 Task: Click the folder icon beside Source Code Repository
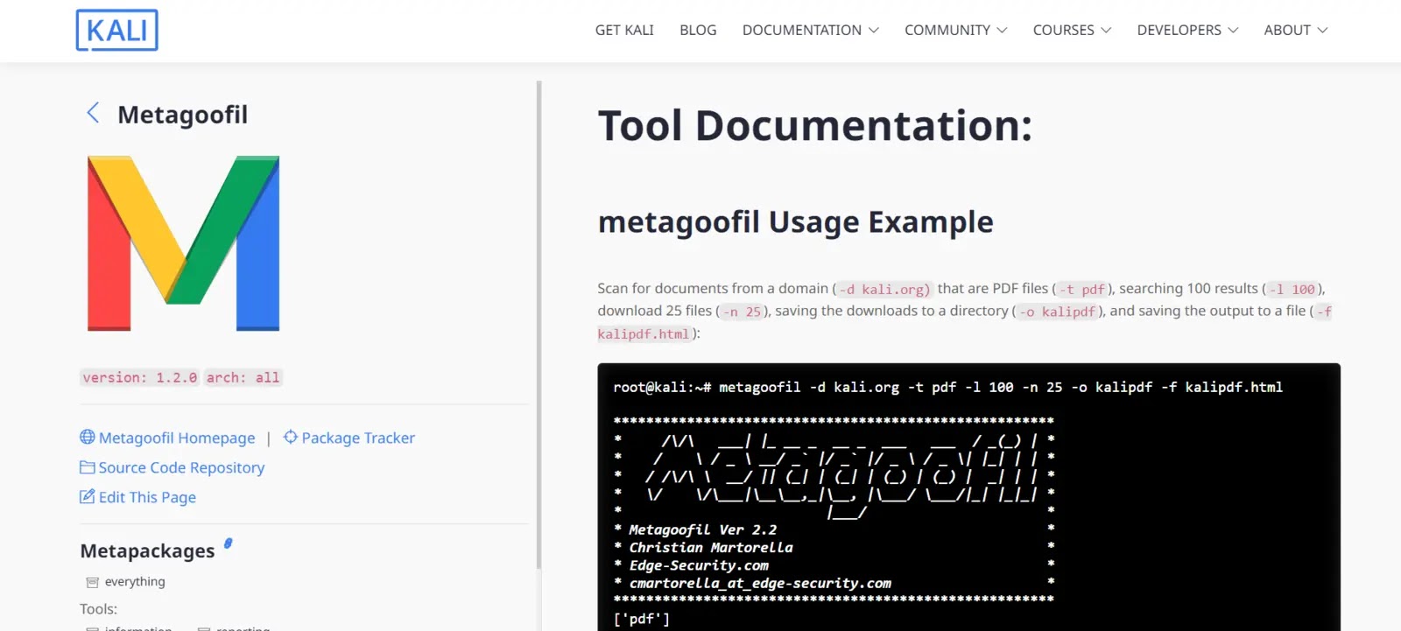tap(88, 466)
